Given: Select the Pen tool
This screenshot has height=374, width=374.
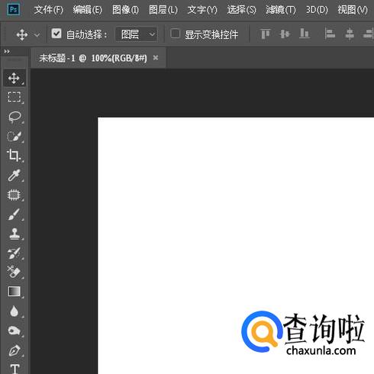Looking at the screenshot, I should 15,350.
